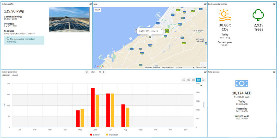Click the May red Energy bar
The width and height of the screenshot is (277, 138).
(78, 119)
